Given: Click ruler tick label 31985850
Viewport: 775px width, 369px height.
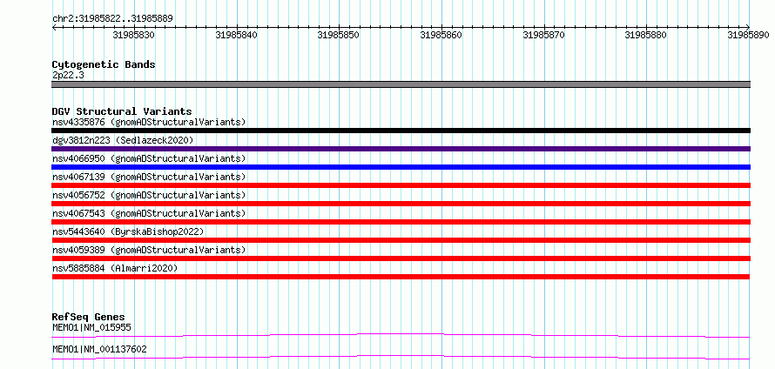Looking at the screenshot, I should click(x=339, y=35).
